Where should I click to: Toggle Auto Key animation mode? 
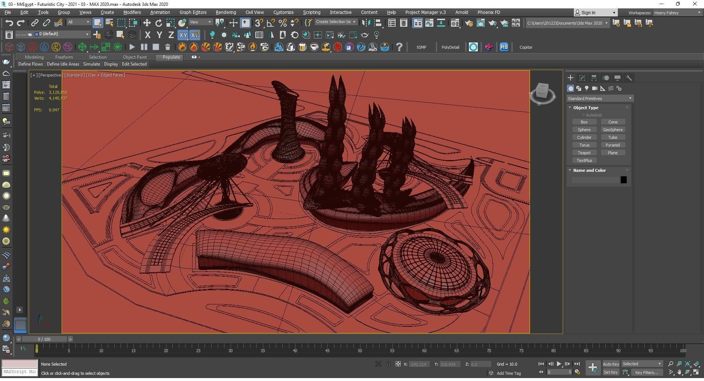(x=610, y=364)
